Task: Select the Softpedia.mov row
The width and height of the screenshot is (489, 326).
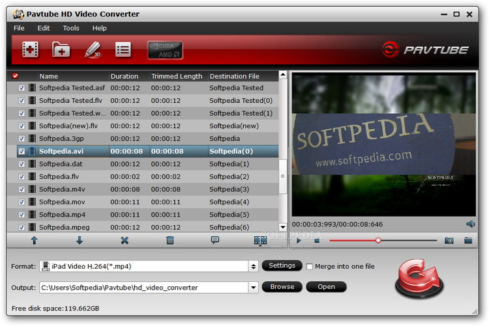Action: click(143, 202)
